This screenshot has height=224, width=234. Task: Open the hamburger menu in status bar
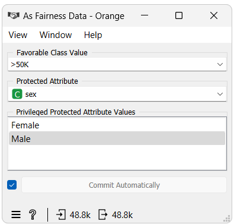click(x=16, y=214)
